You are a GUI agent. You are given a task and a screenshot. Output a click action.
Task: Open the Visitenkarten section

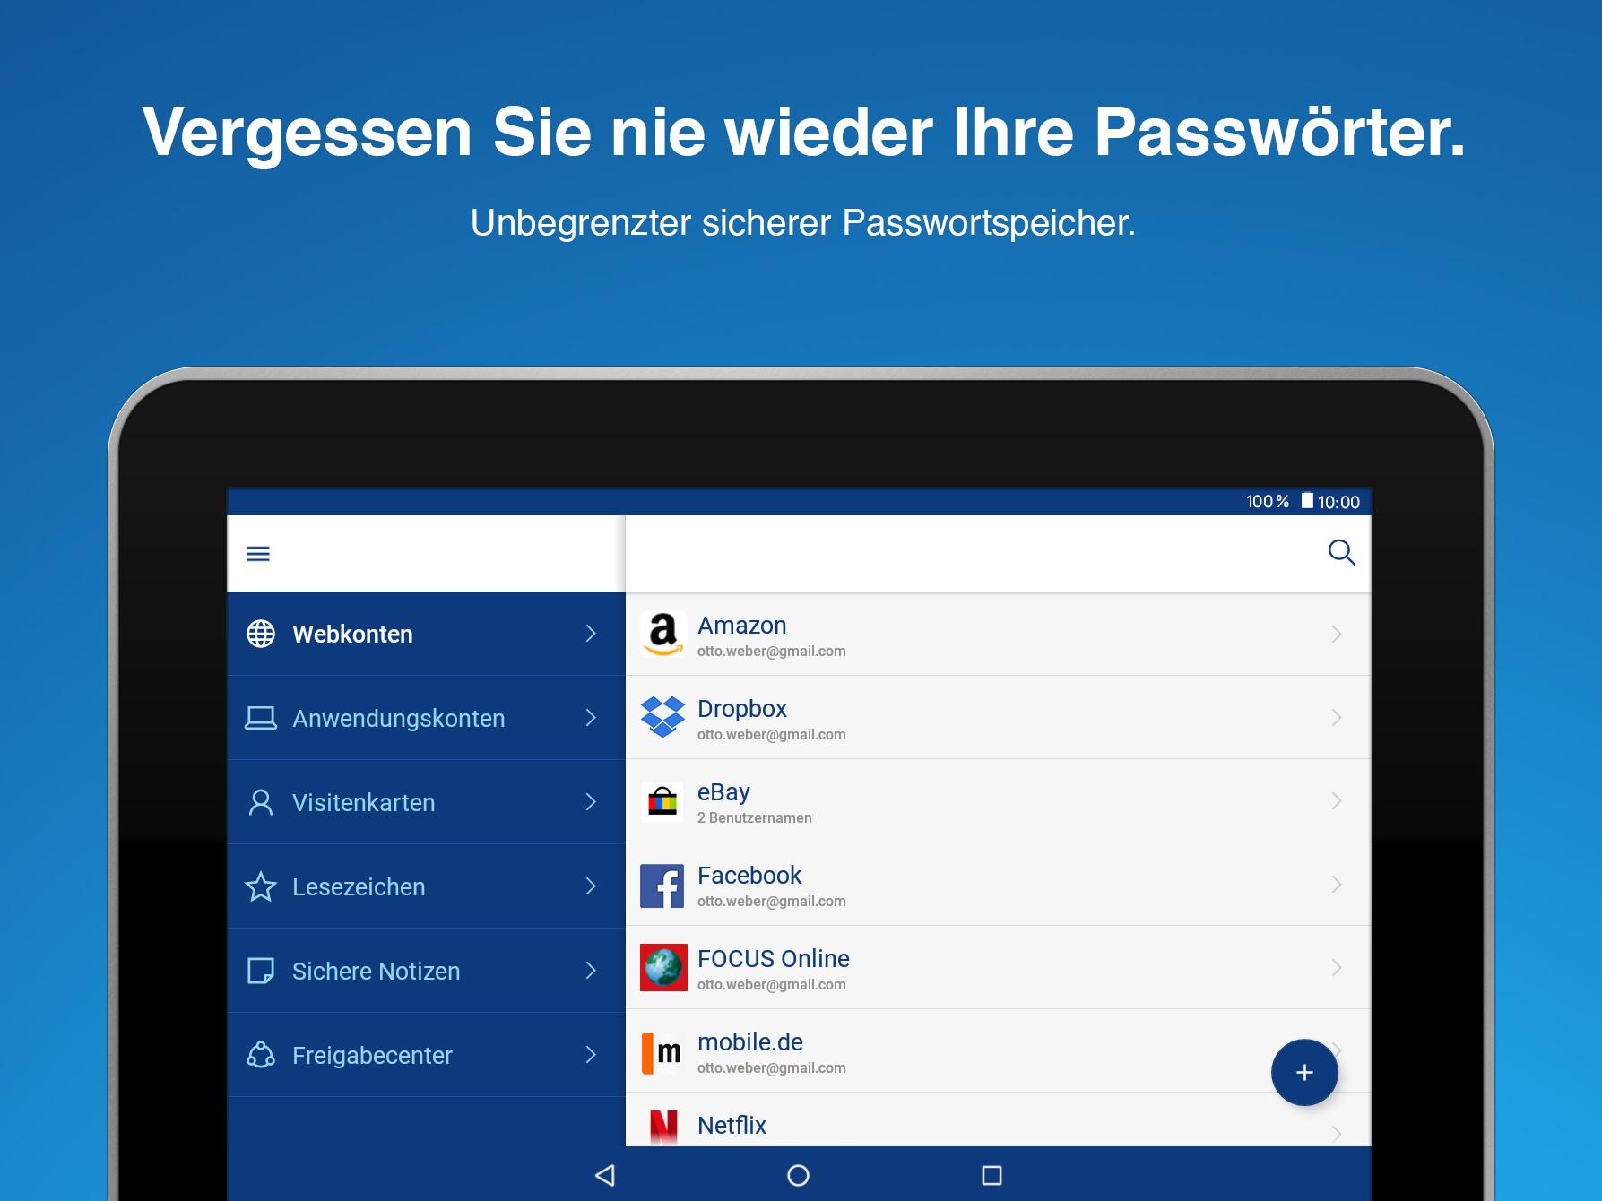point(427,802)
